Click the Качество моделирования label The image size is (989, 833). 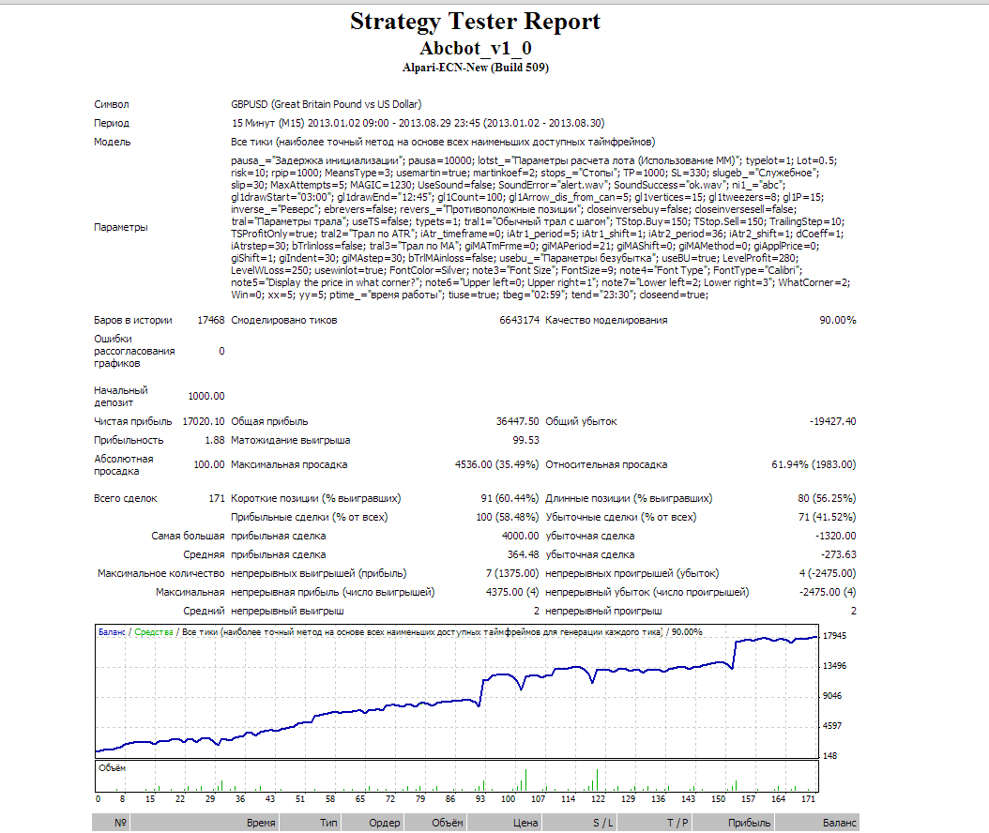(x=606, y=320)
